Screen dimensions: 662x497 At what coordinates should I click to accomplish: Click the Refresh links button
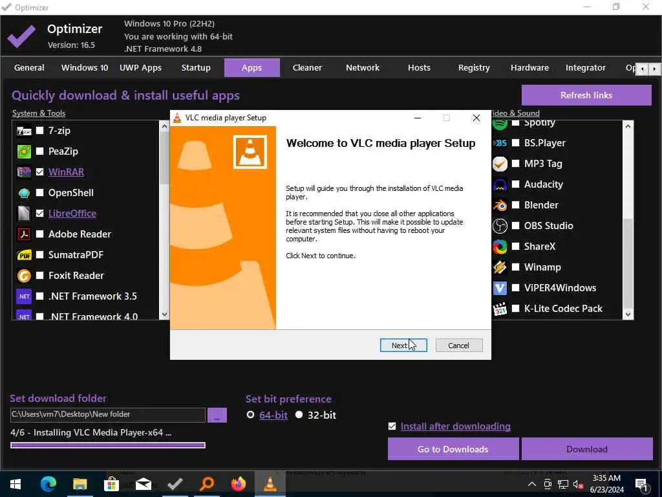[586, 95]
